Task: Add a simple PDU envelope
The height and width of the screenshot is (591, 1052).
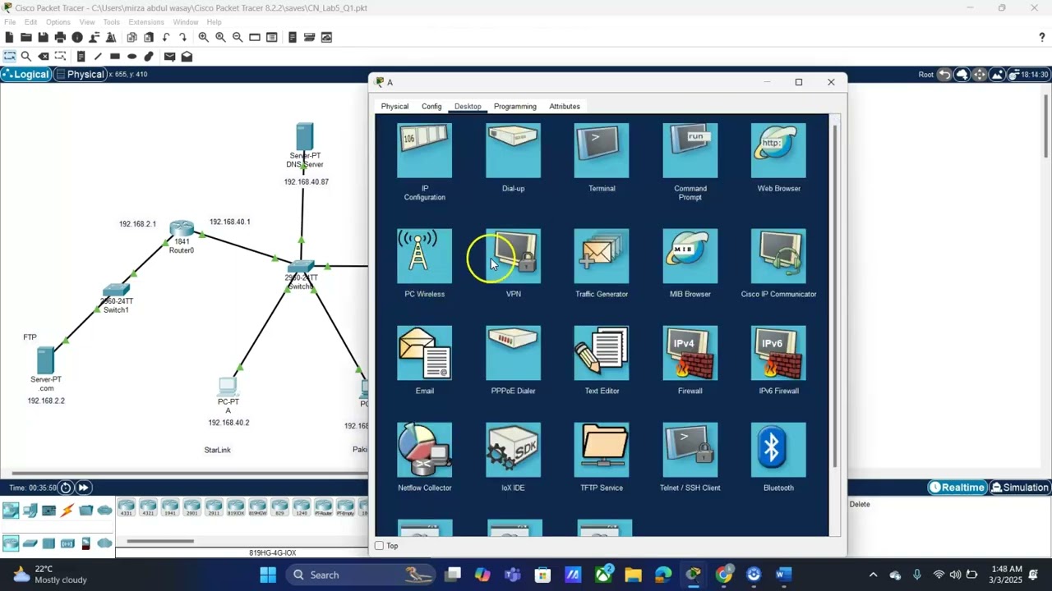Action: (x=169, y=57)
